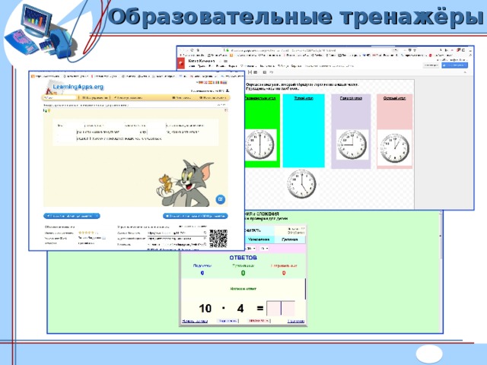This screenshot has height=365, width=487.
Task: Click the lilac "Прямой угол" column
Action: pos(351,132)
